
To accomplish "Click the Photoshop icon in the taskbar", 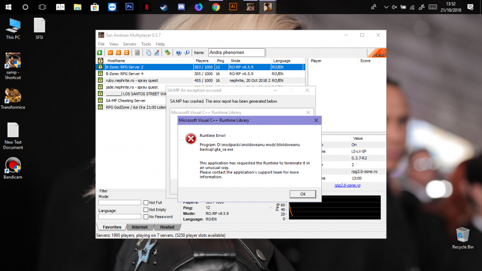I will [129, 7].
